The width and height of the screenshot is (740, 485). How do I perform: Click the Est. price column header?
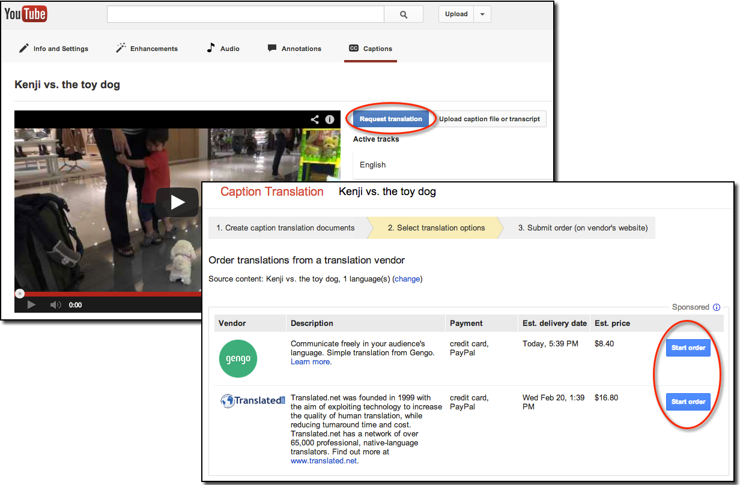pos(612,323)
